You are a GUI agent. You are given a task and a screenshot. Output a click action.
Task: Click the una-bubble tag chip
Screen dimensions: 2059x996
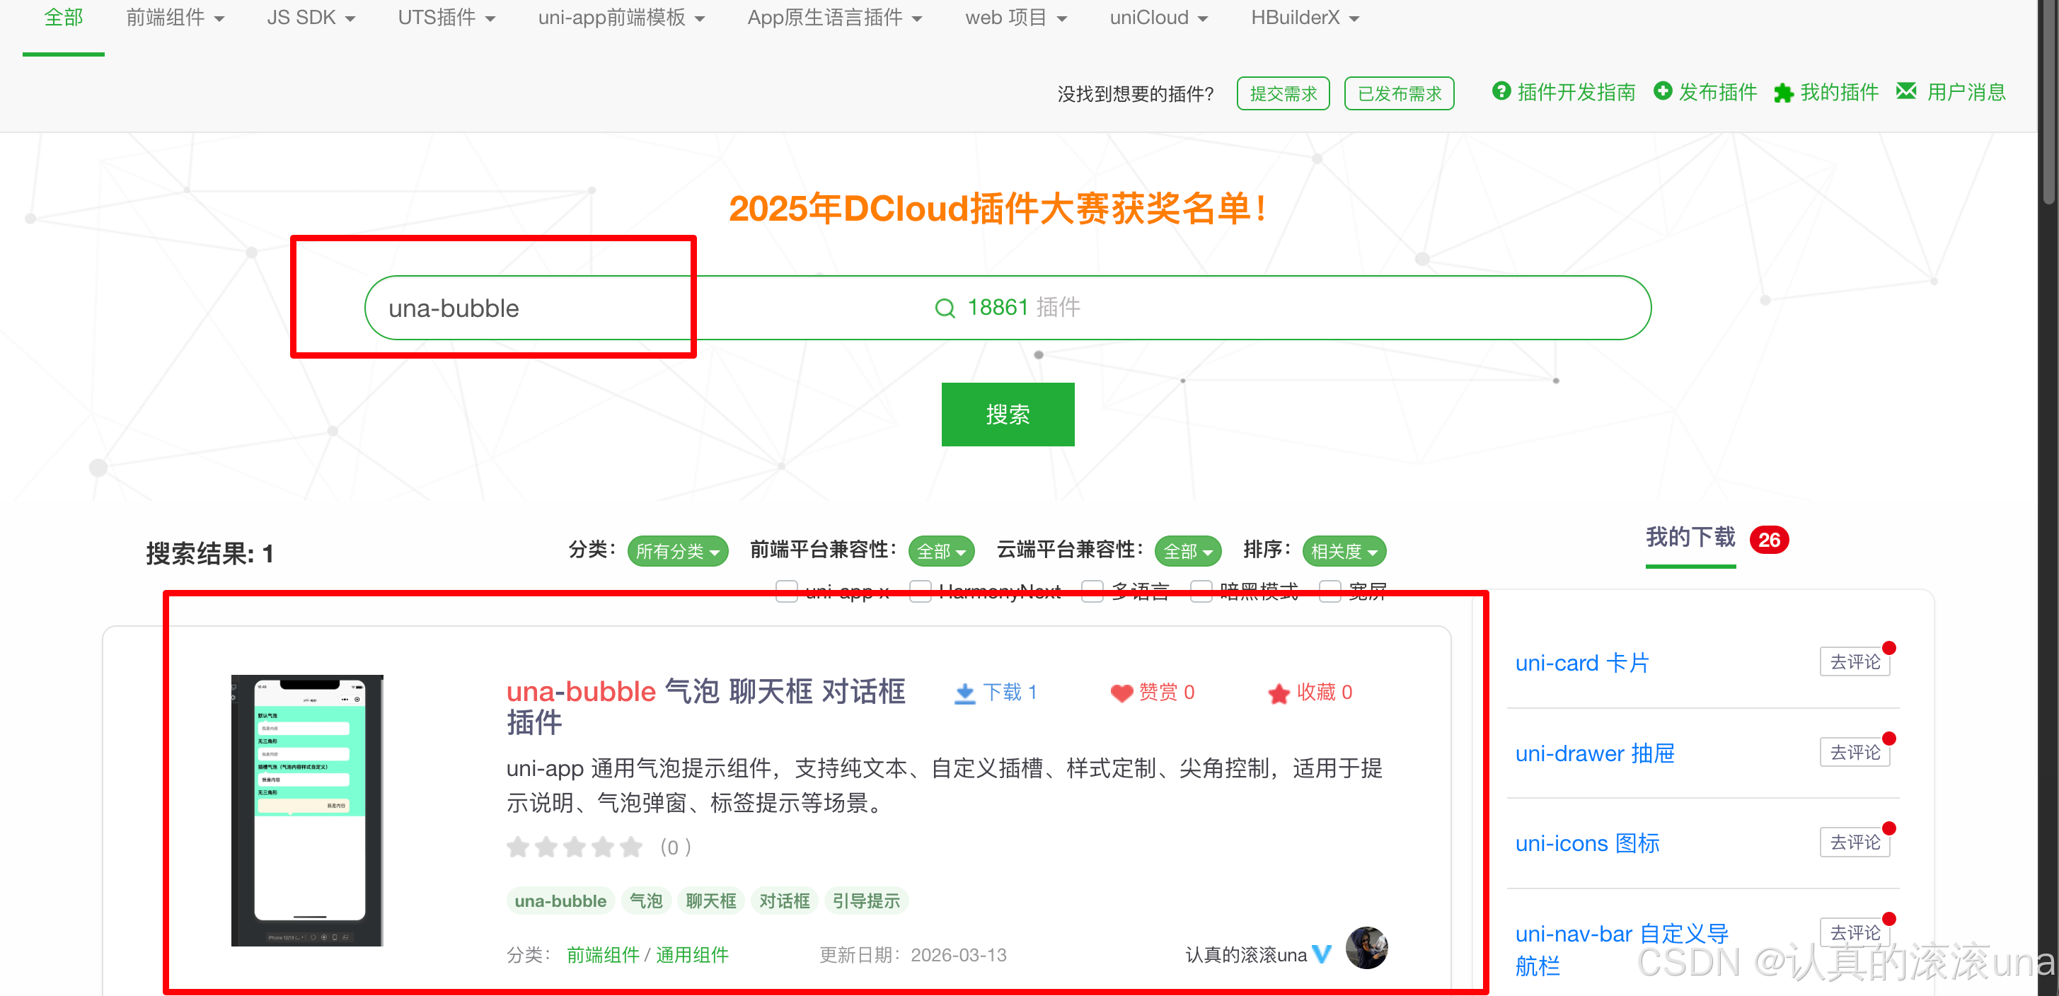point(560,901)
